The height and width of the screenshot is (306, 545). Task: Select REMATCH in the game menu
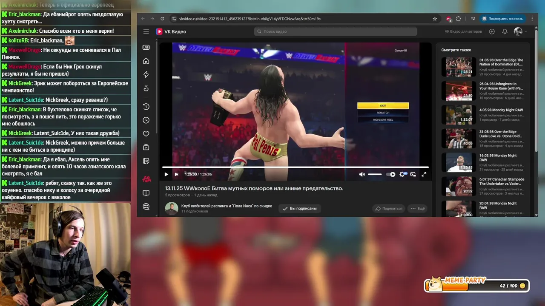pyautogui.click(x=383, y=113)
